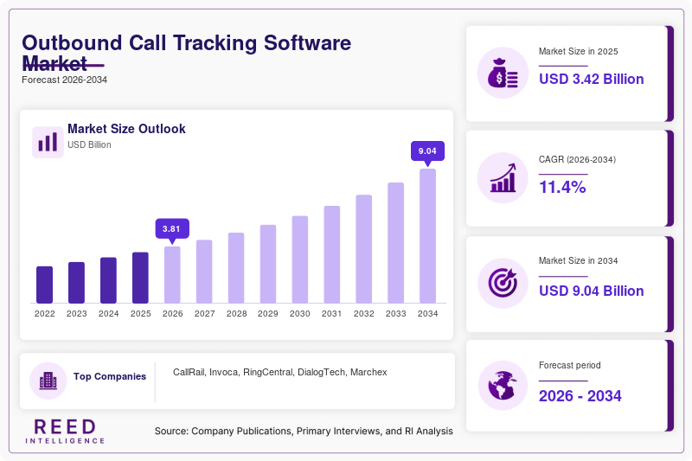Select the 2022 bar in the chart

(45, 285)
